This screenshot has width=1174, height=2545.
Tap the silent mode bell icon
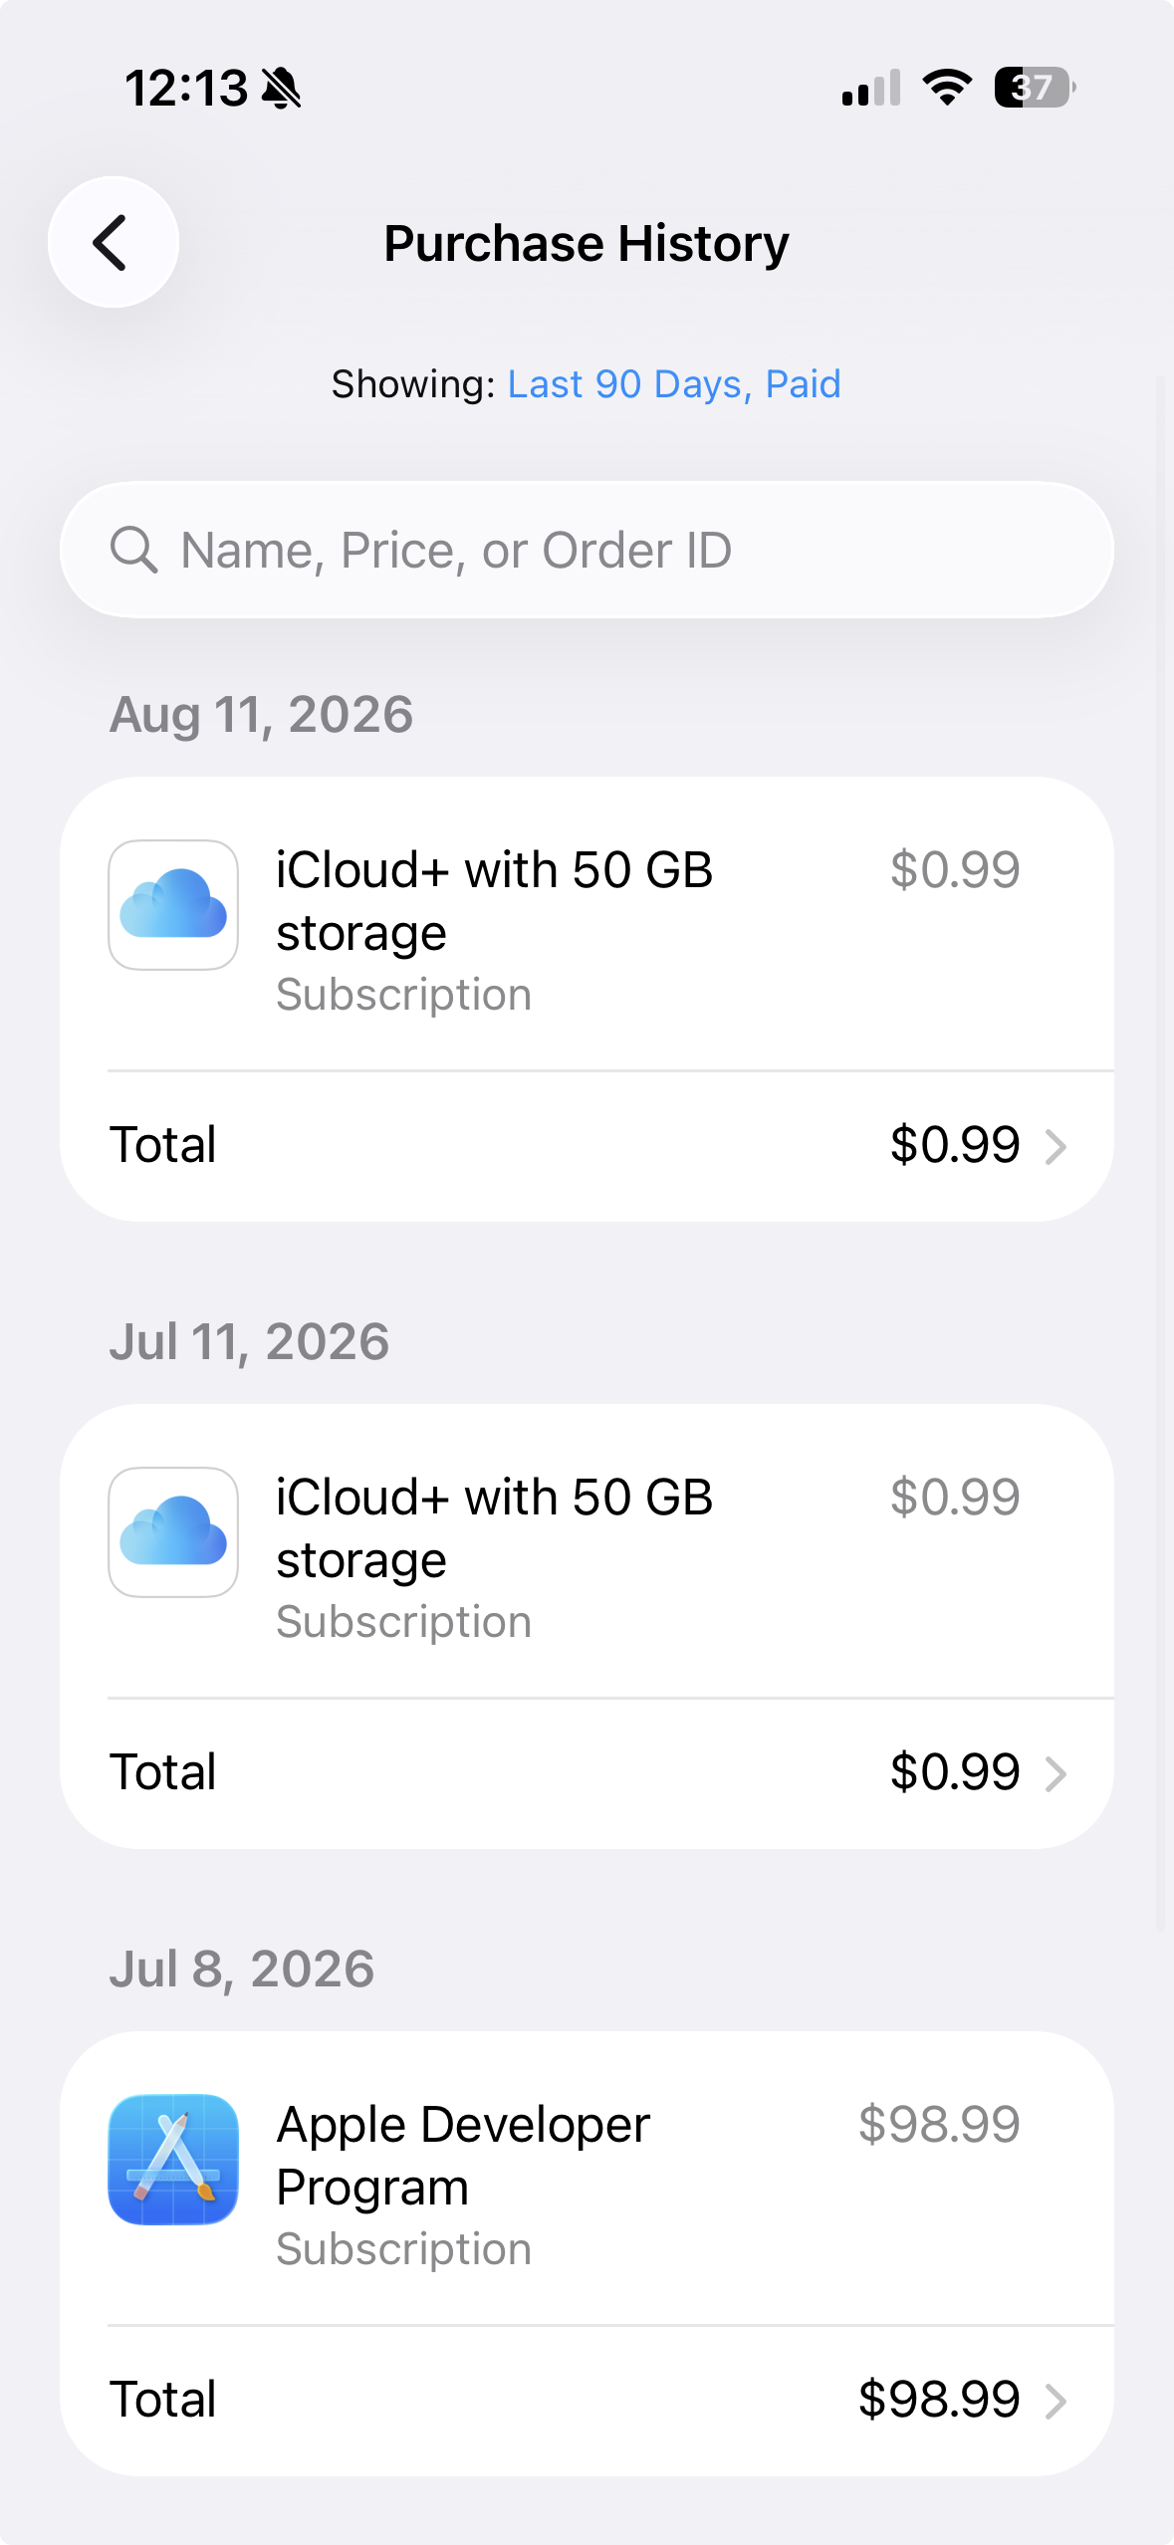(281, 88)
